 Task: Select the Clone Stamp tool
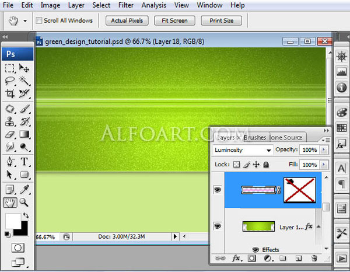(9, 122)
